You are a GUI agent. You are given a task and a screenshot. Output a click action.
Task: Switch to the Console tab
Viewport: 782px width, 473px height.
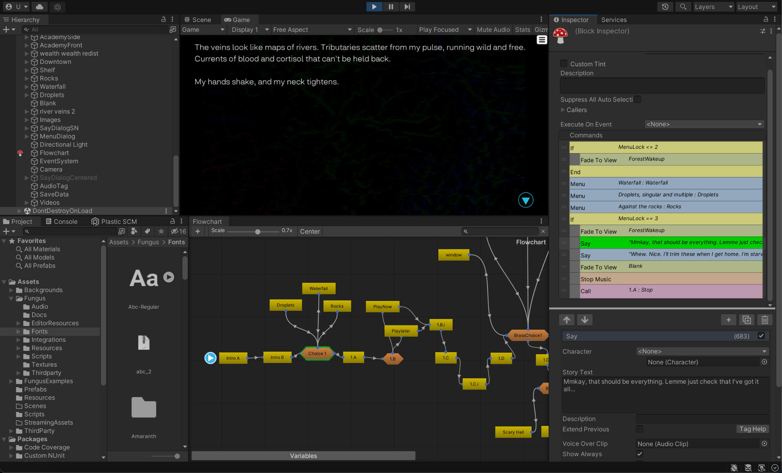tap(62, 222)
